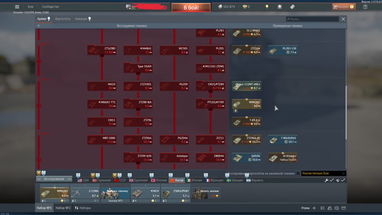This screenshot has height=215, width=382.
Task: Select the PLZ83-130 premium vehicle
Action: 283,50
